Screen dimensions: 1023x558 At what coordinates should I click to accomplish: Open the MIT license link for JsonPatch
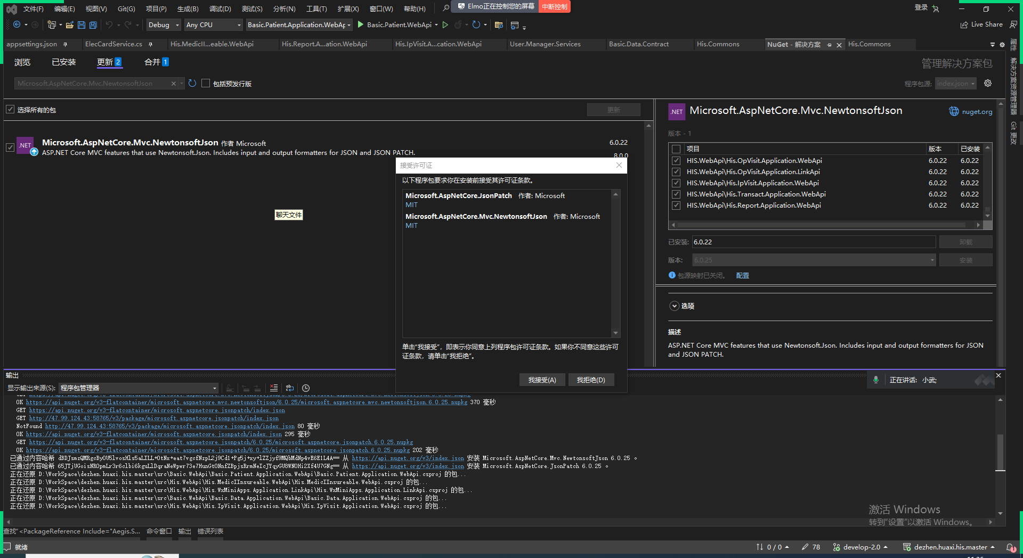click(411, 204)
